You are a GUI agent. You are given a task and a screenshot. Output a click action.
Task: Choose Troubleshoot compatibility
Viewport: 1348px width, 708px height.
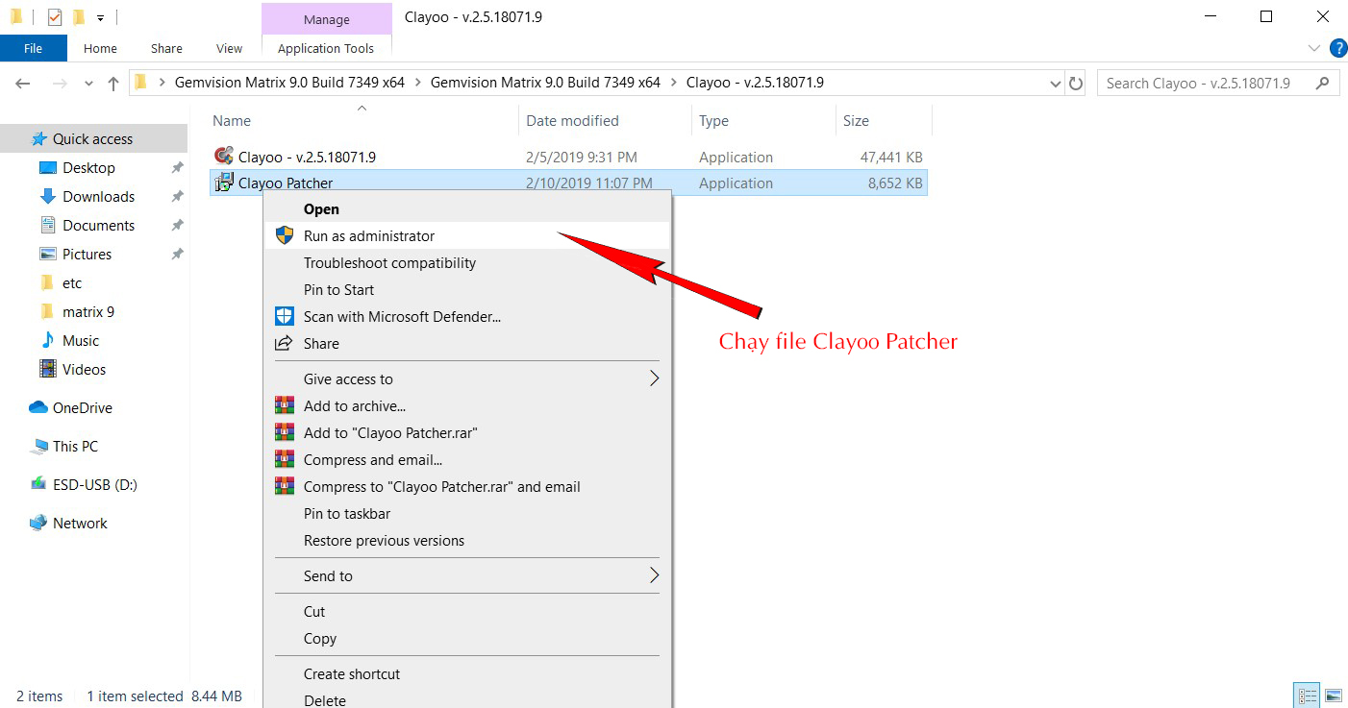click(466, 262)
